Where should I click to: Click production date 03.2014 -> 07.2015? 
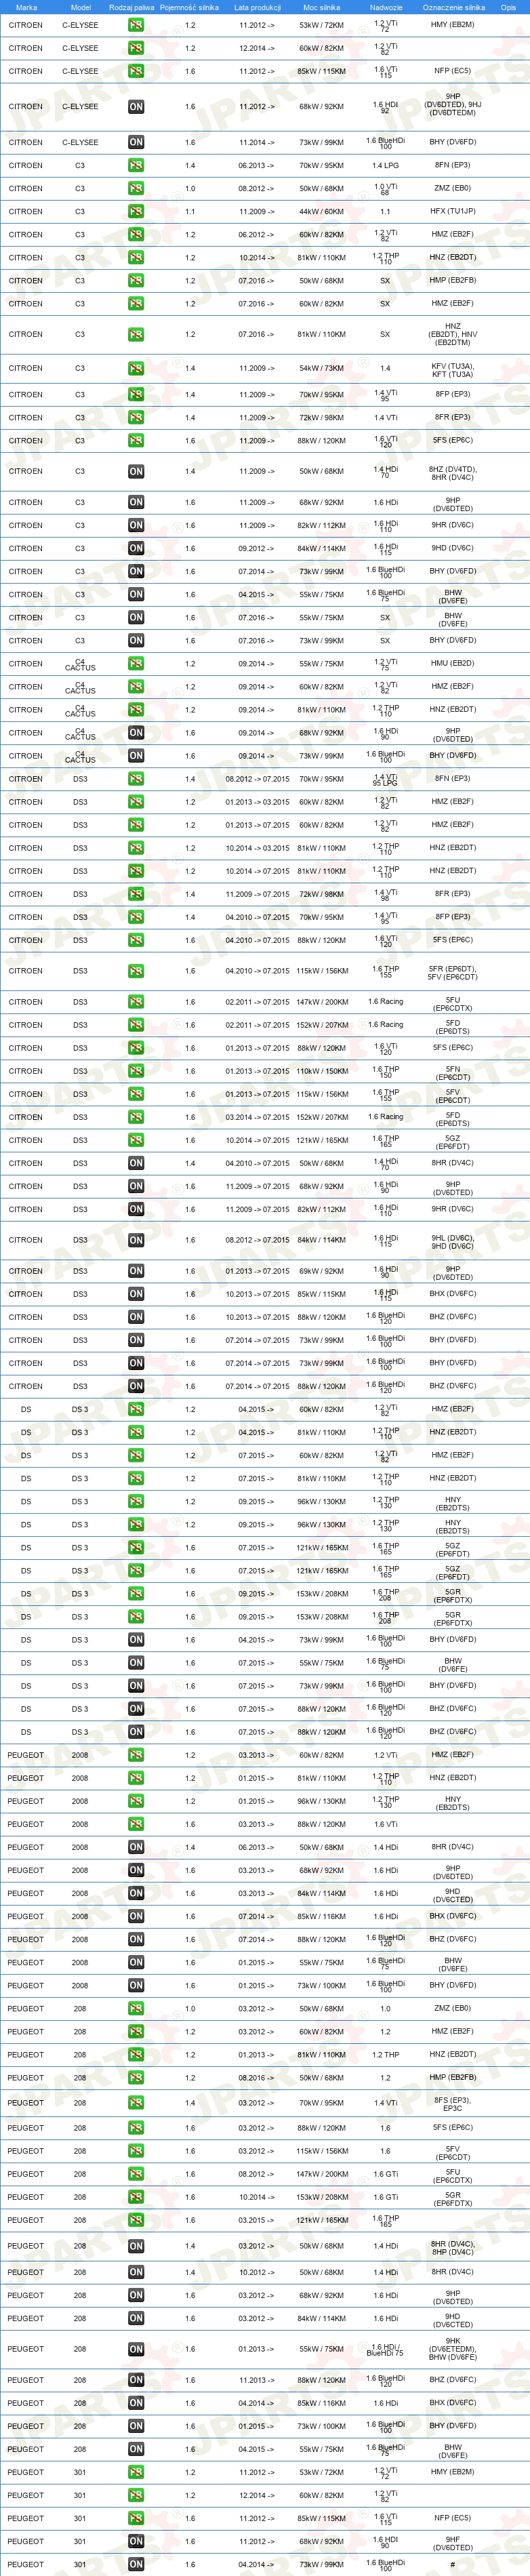click(257, 1117)
